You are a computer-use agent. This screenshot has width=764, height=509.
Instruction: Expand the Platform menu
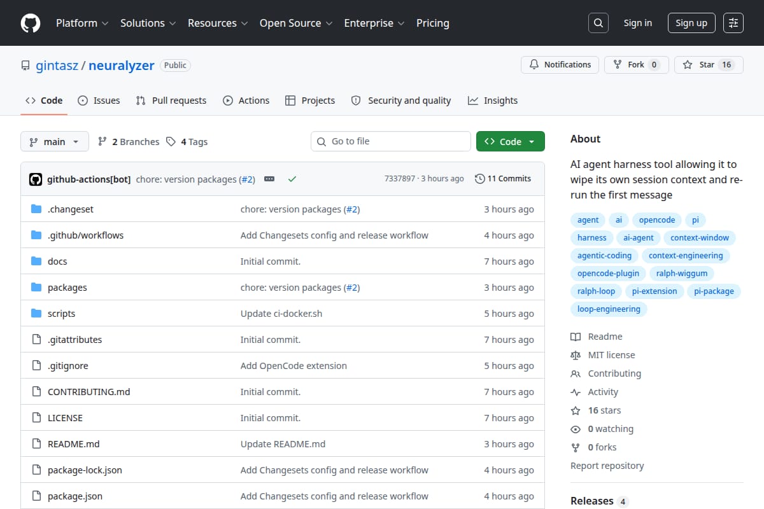[81, 23]
